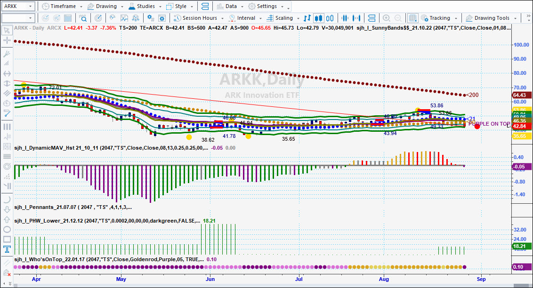Click the zoom in magnifier
The height and width of the screenshot is (288, 533).
(386, 18)
